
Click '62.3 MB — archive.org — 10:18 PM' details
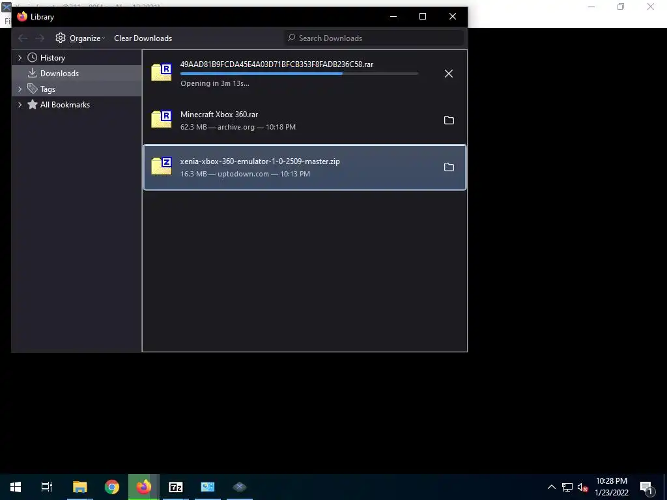point(238,127)
